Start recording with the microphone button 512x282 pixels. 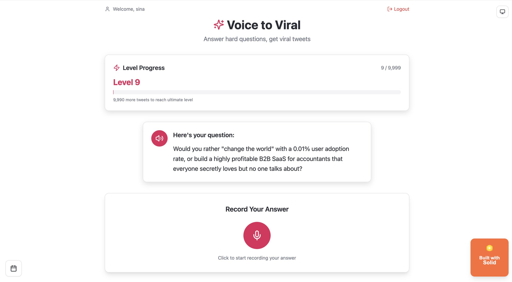tap(257, 235)
